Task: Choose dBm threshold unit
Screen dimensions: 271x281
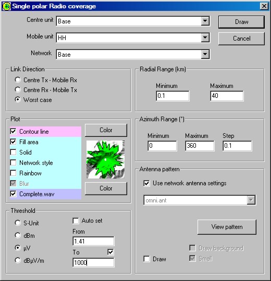Action: pyautogui.click(x=18, y=235)
